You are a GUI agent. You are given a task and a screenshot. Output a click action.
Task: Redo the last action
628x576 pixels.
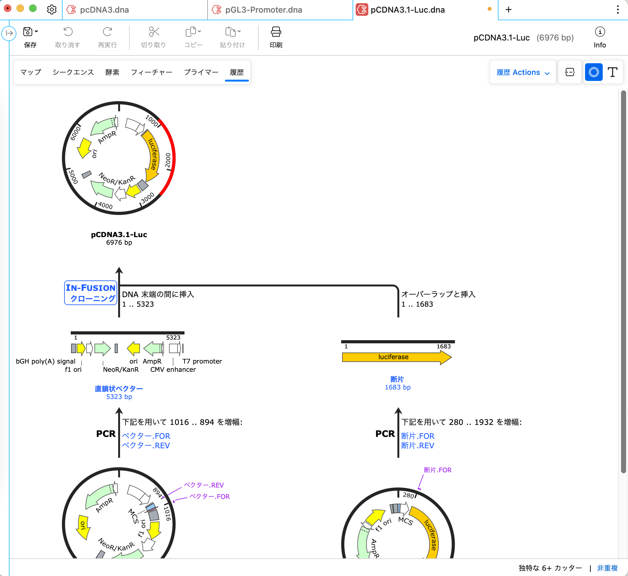click(x=107, y=36)
